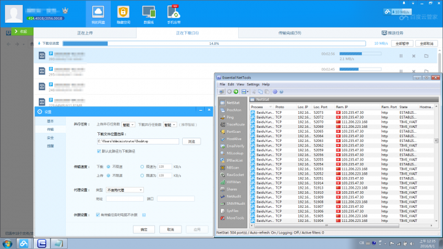Open the PortScan tool in NetTools sidebar
The image size is (443, 249).
coord(233,132)
